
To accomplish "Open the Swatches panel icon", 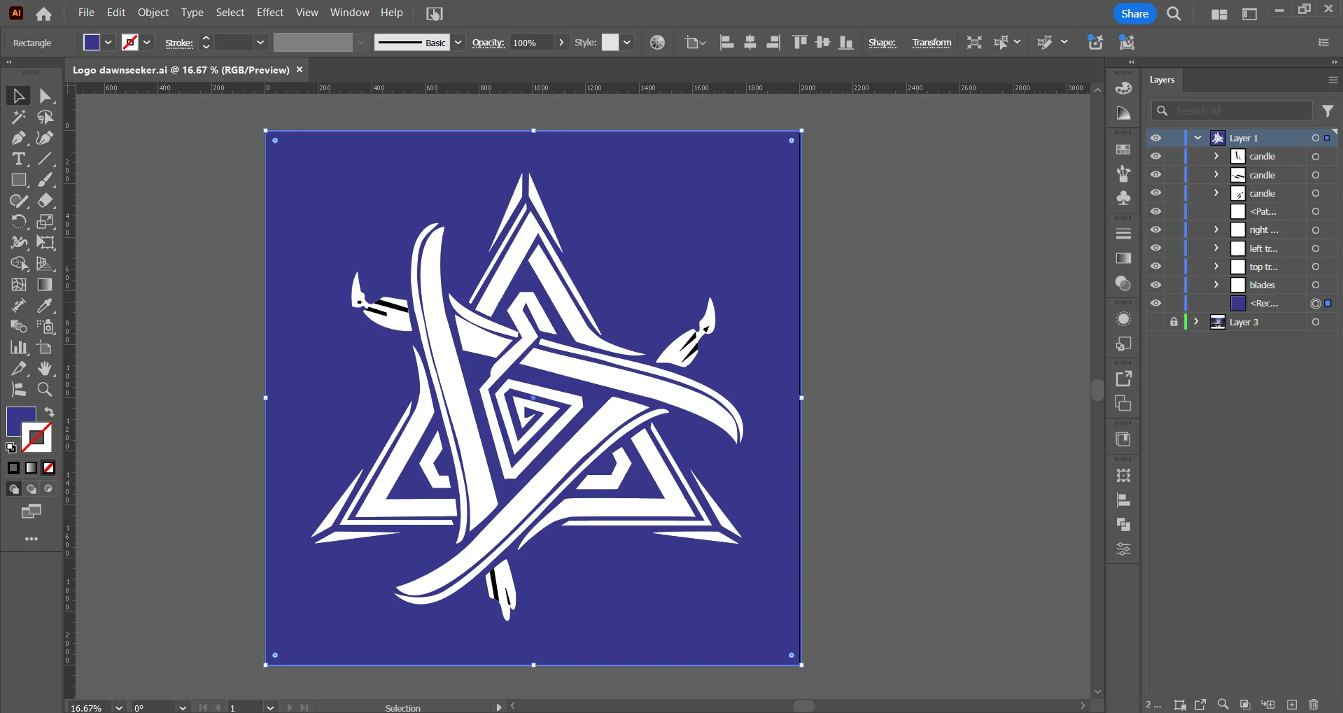I will pyautogui.click(x=1123, y=150).
